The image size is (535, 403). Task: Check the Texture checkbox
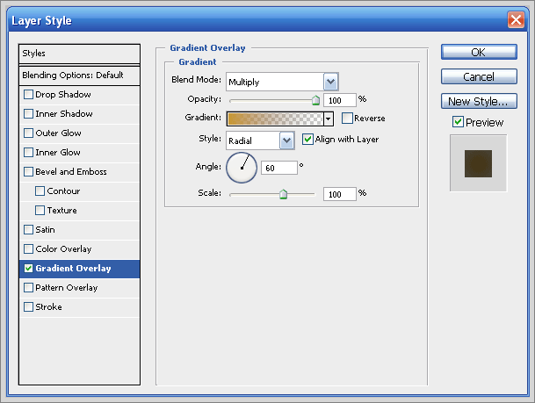point(40,211)
